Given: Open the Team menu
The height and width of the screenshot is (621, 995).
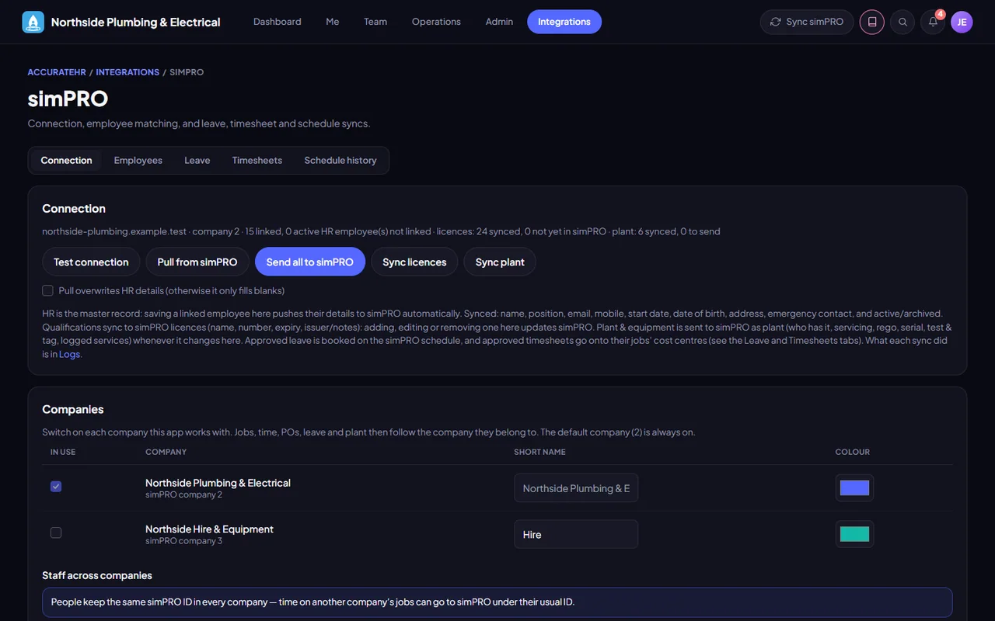Looking at the screenshot, I should click(375, 22).
